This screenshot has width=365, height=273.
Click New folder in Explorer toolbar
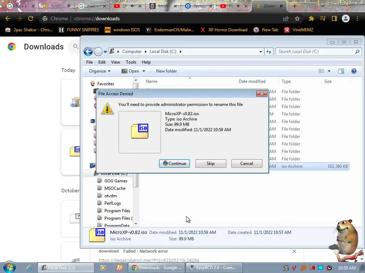166,71
